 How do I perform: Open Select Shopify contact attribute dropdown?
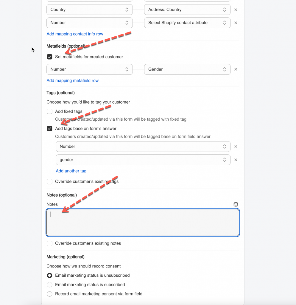(187, 23)
